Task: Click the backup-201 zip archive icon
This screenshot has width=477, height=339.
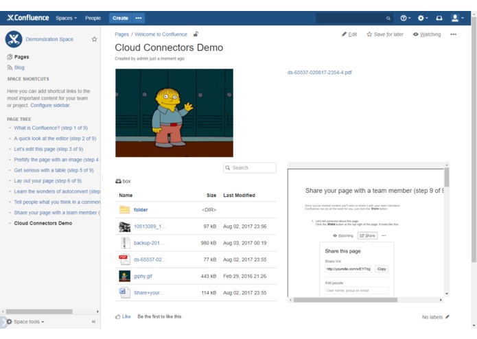Action: (x=124, y=243)
